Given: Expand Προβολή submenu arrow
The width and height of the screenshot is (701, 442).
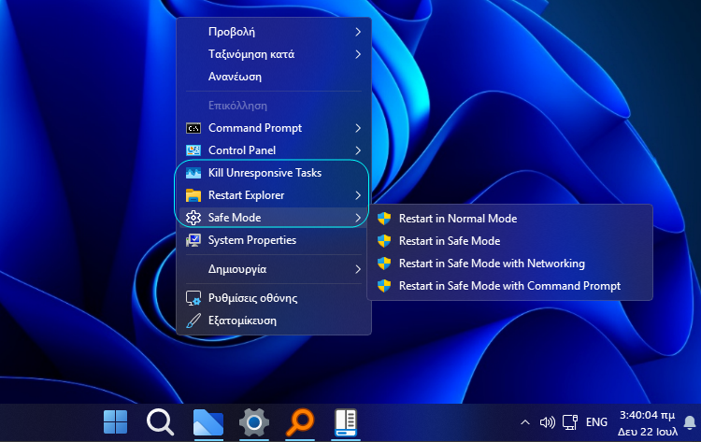Looking at the screenshot, I should tap(358, 32).
